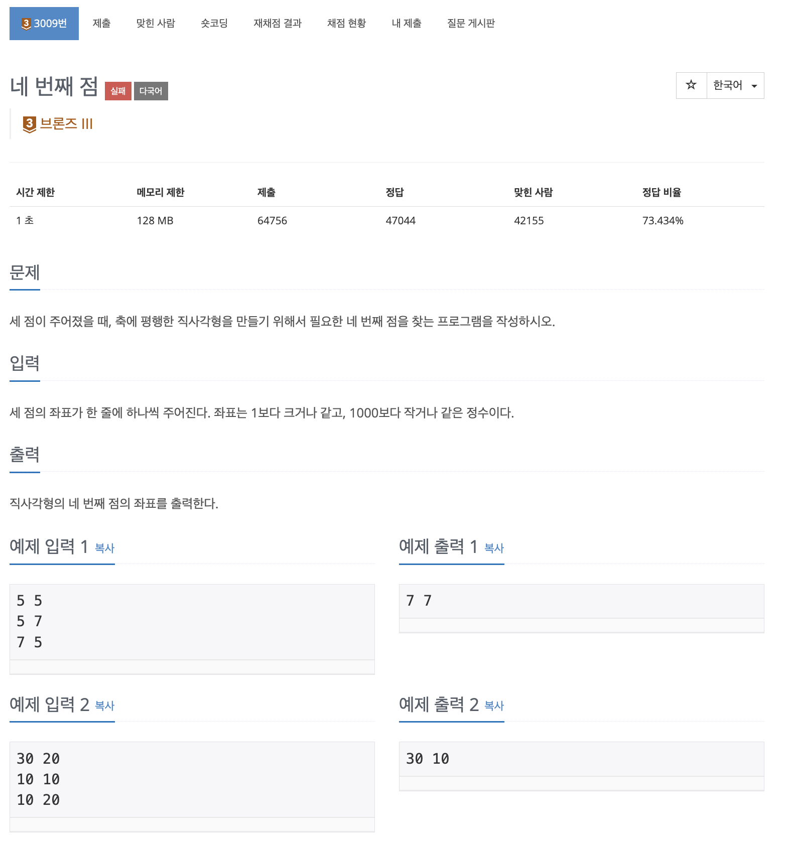This screenshot has width=791, height=847.
Task: Switch to the 채점 현황 tab
Action: 346,23
